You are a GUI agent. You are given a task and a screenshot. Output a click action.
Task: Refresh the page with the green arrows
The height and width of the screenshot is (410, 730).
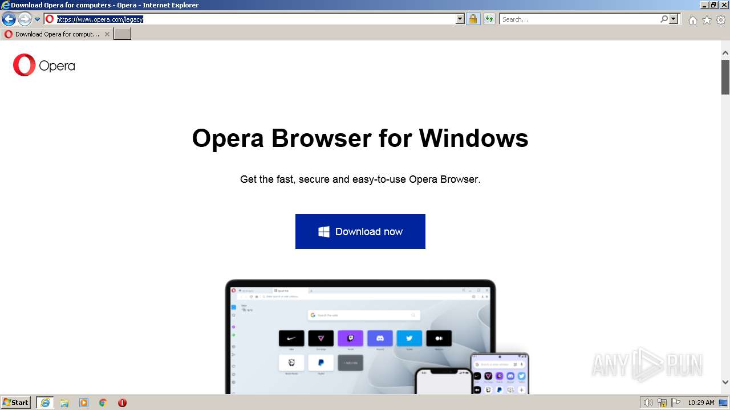[489, 19]
